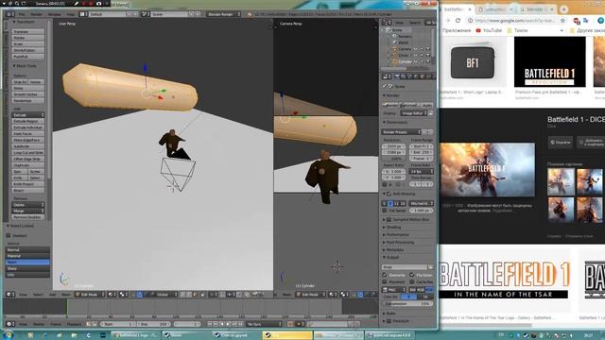The width and height of the screenshot is (605, 340).
Task: Open the Edit Mode selector in camera viewport
Action: pos(311,295)
